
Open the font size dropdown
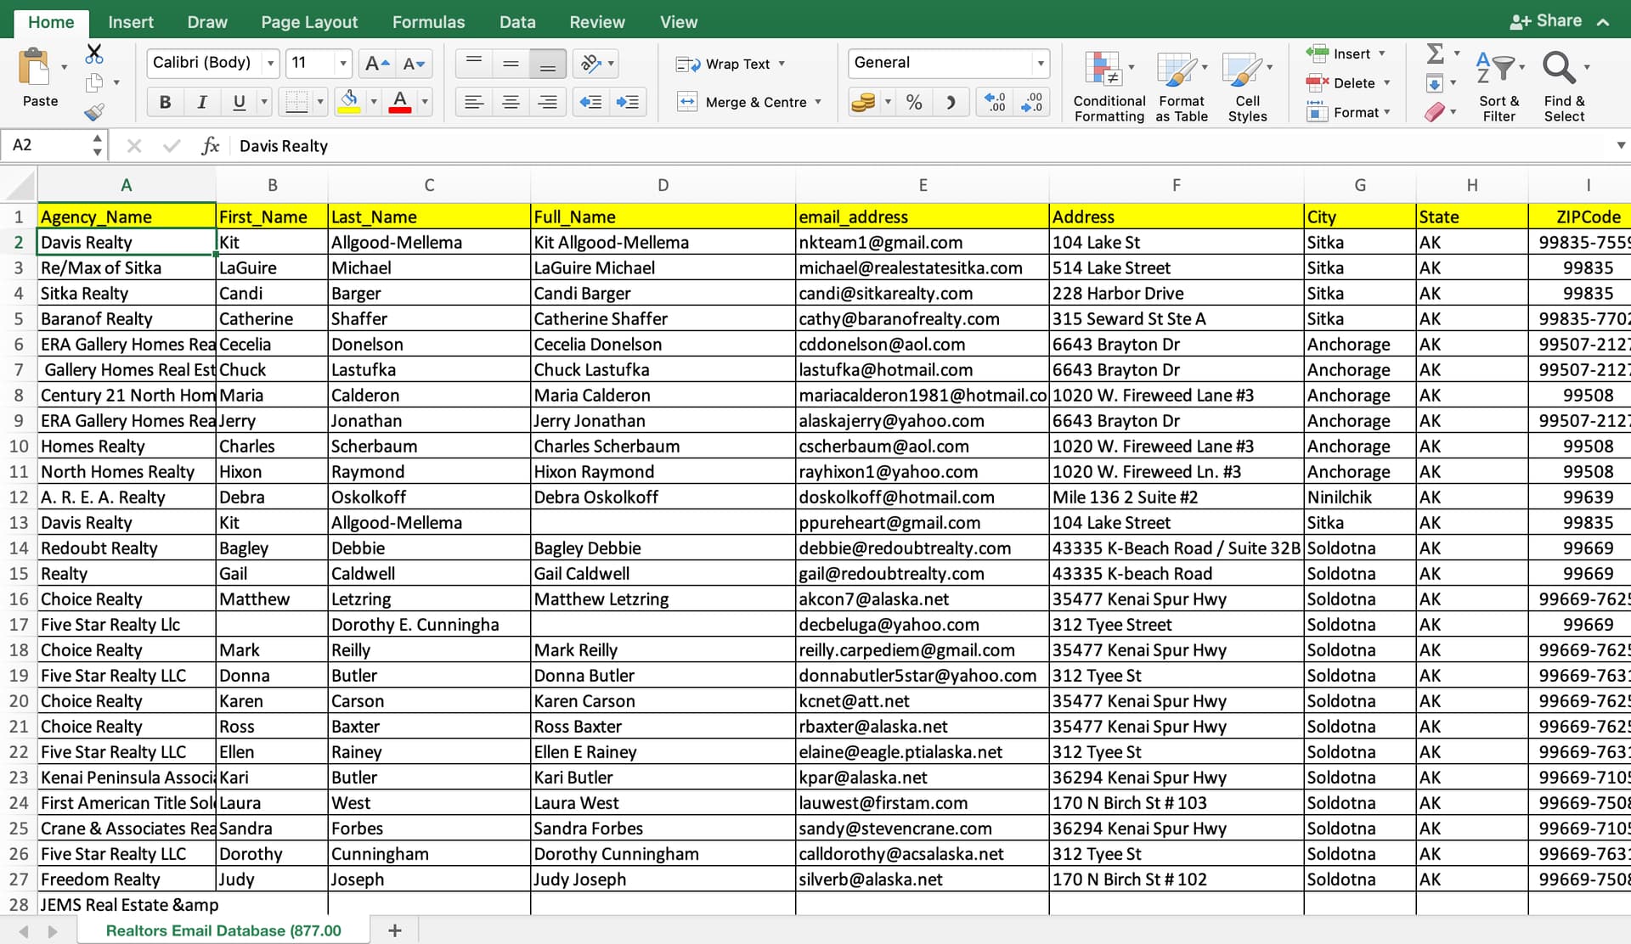tap(343, 64)
